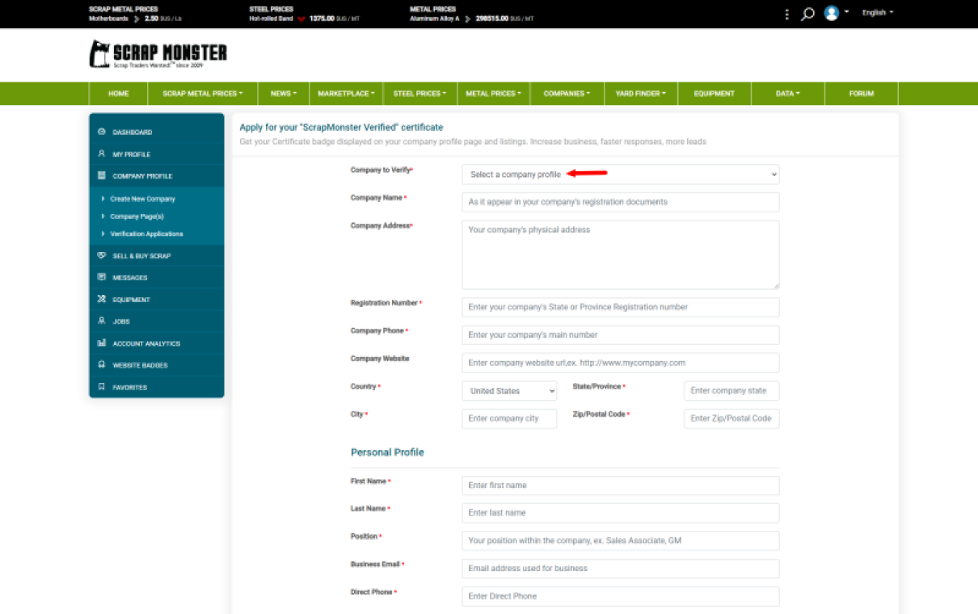The width and height of the screenshot is (978, 614).
Task: Expand the Company to Verify dropdown
Action: point(620,175)
